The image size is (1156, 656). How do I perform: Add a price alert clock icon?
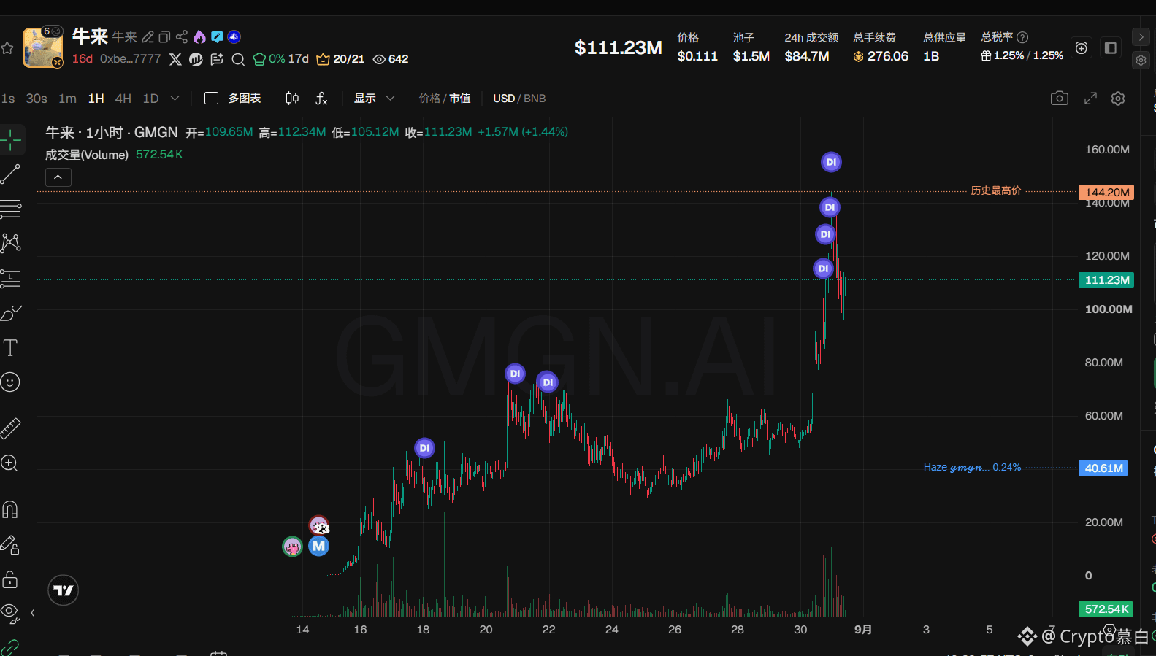coord(1082,48)
